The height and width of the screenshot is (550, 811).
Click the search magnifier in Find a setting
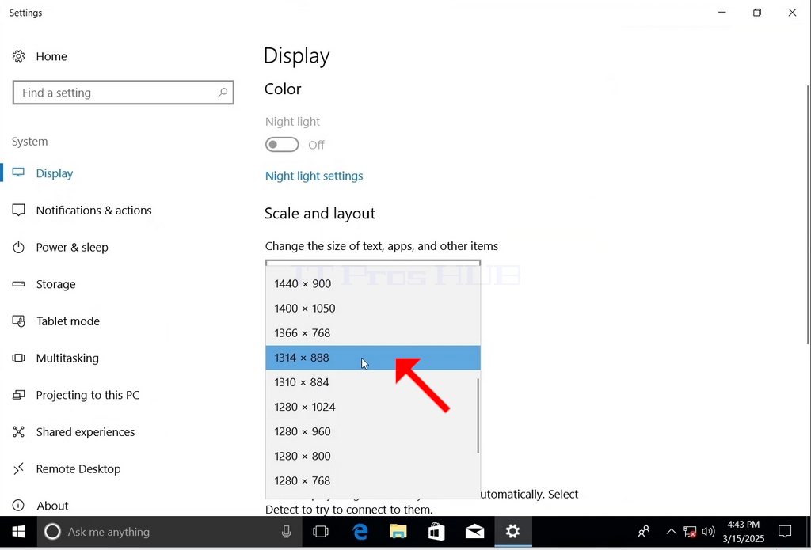coord(223,93)
